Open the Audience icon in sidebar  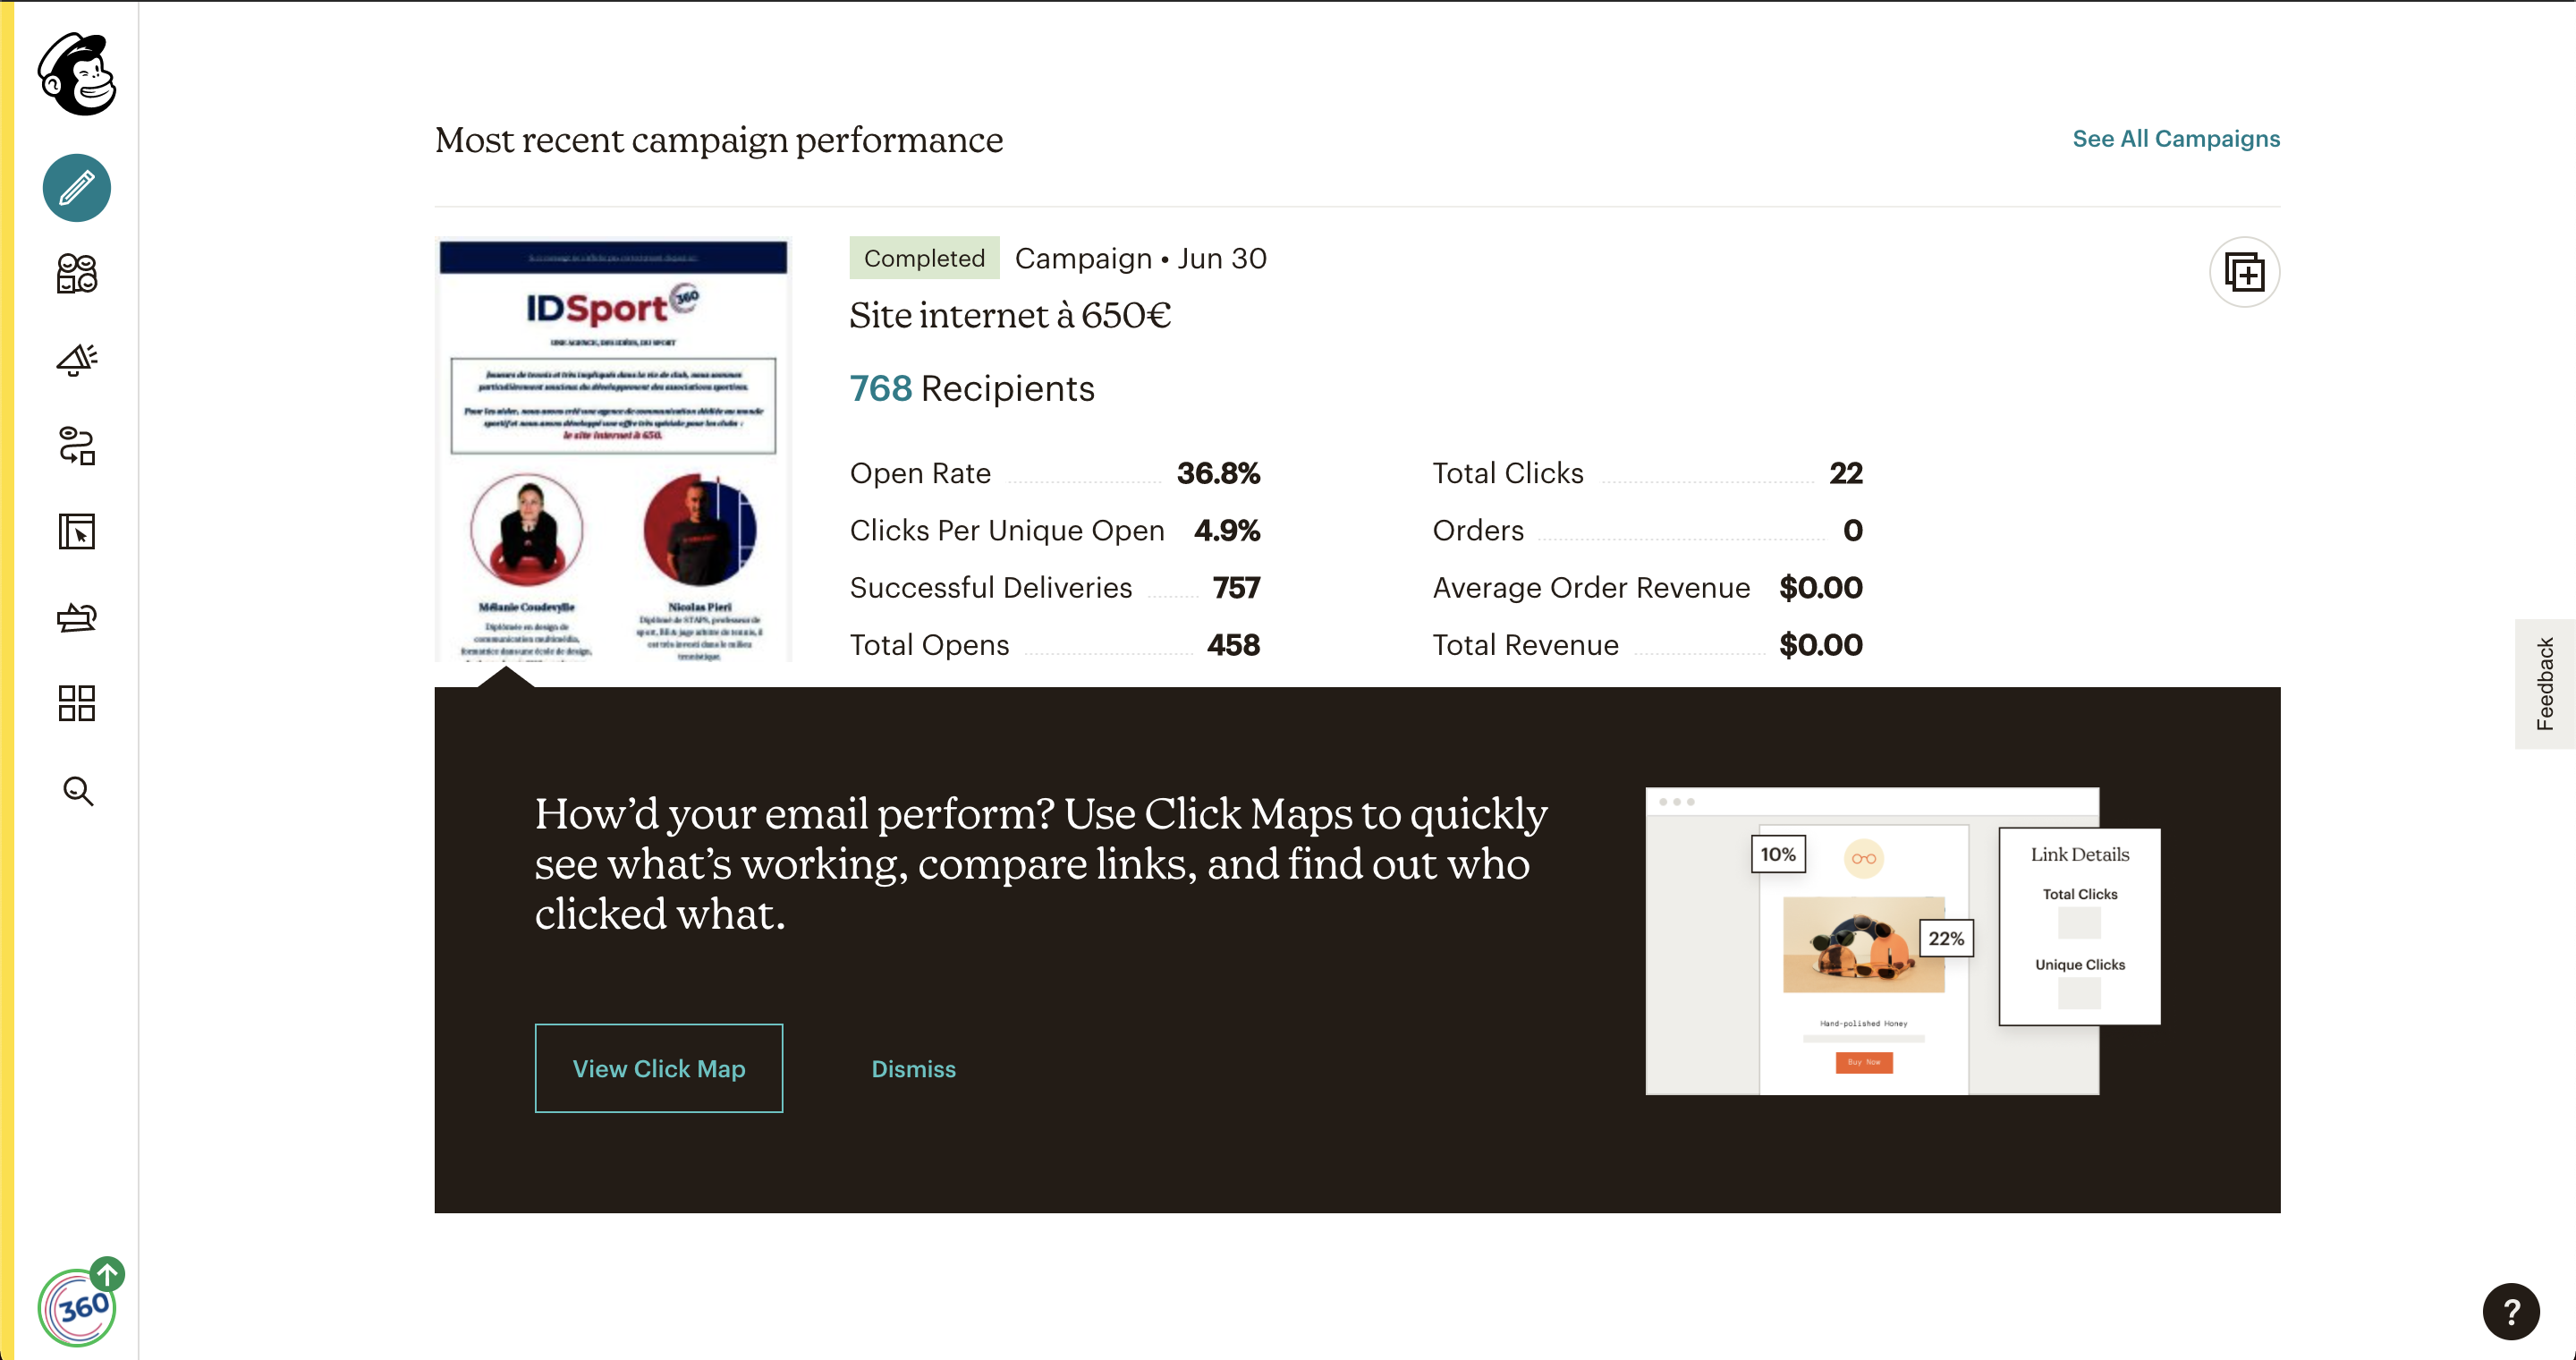pyautogui.click(x=77, y=273)
